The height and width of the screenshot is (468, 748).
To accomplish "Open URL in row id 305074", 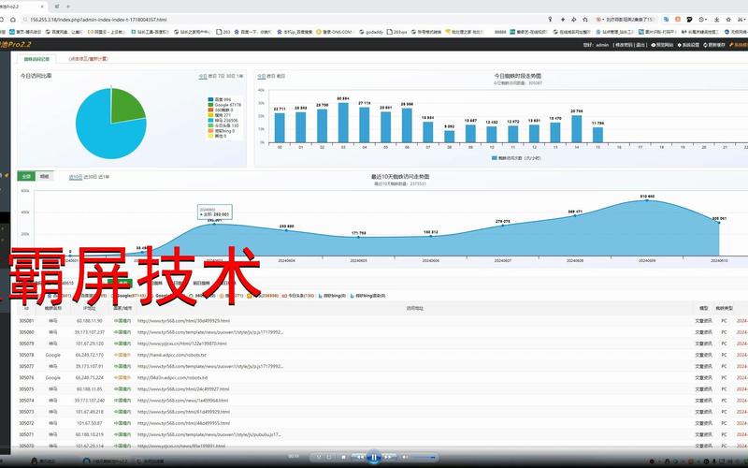I will point(182,401).
